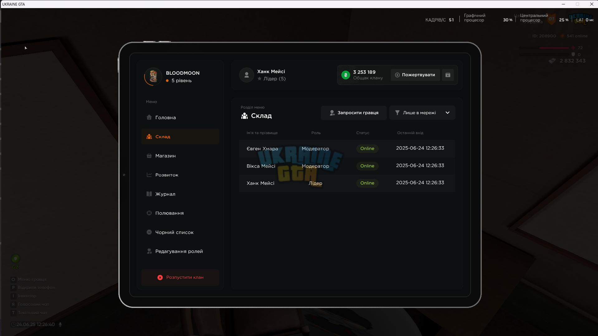Viewport: 598px width, 336px height.
Task: Select Ханк Мейсі in the member table
Action: 347,183
